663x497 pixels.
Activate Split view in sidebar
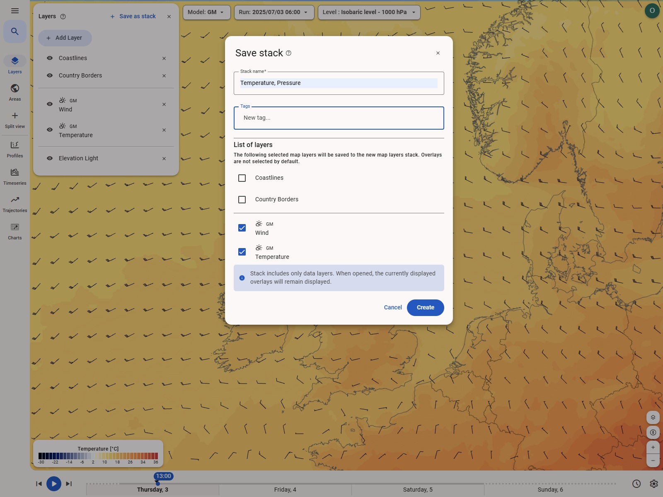coord(15,120)
